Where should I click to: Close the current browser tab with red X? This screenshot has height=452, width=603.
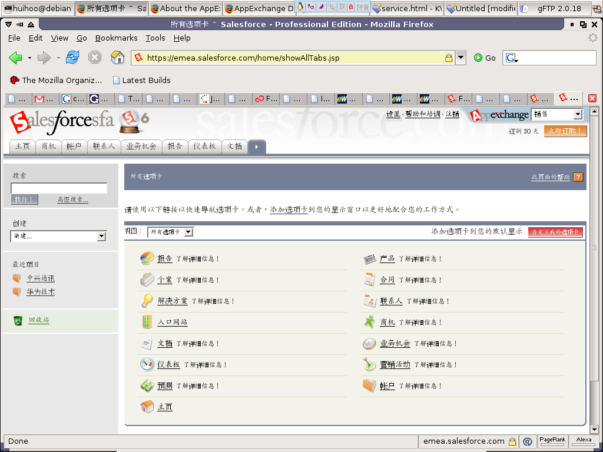tap(592, 98)
